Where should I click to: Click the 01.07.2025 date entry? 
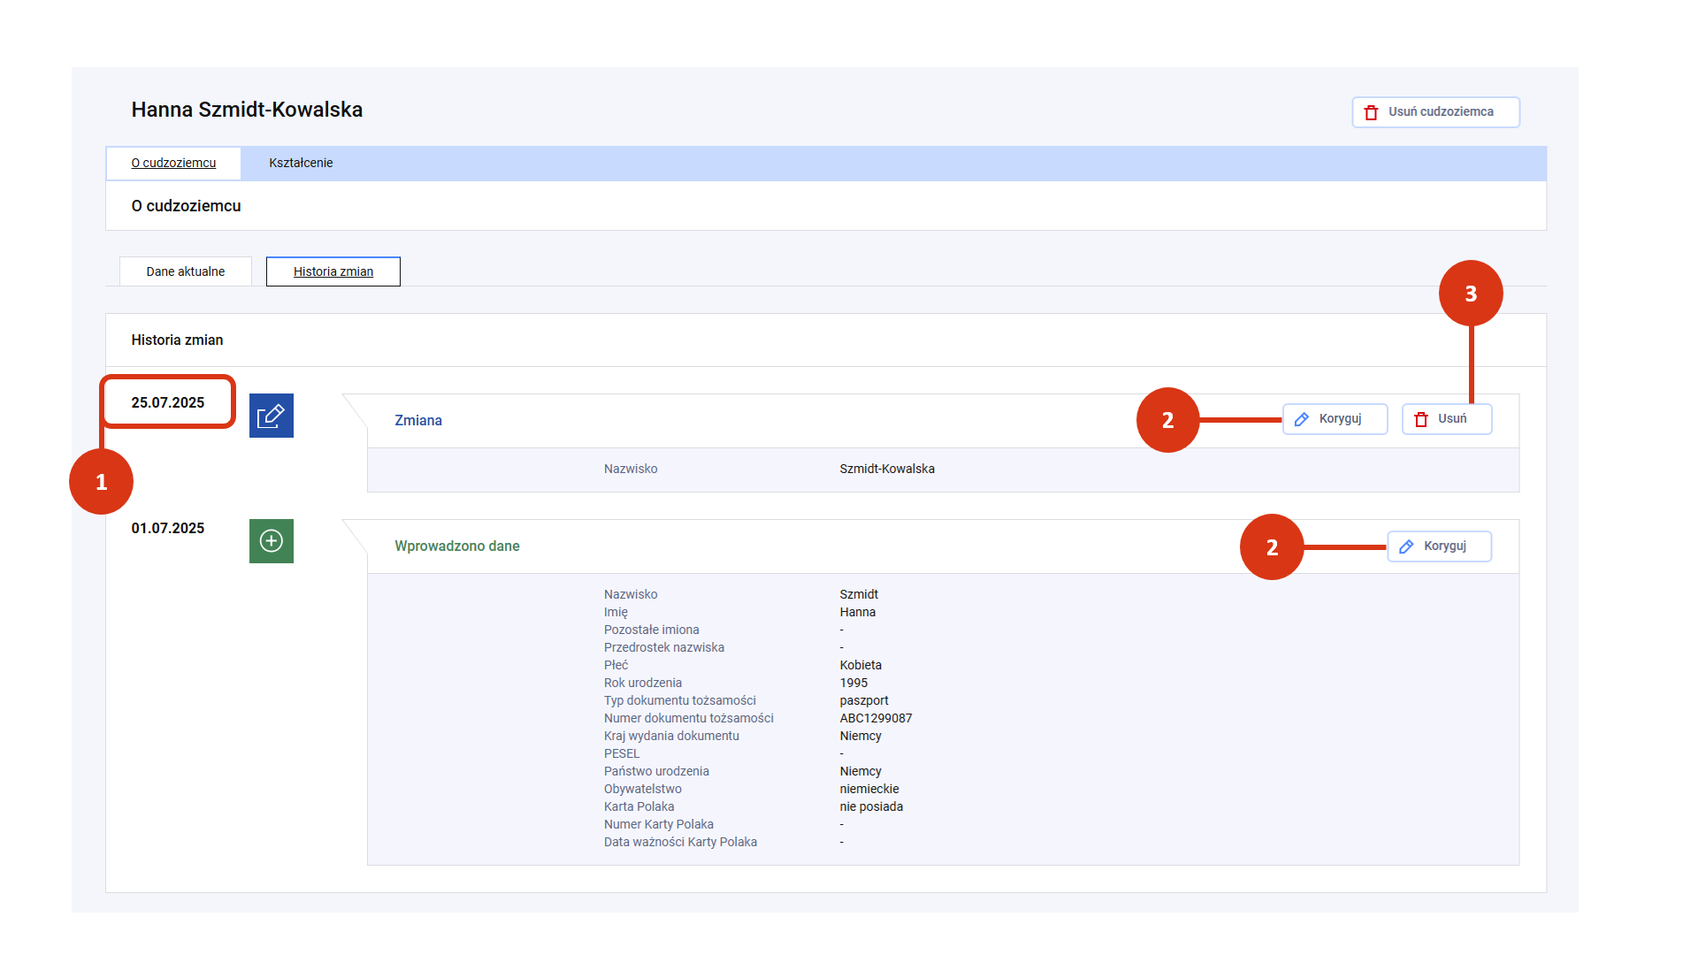[168, 528]
